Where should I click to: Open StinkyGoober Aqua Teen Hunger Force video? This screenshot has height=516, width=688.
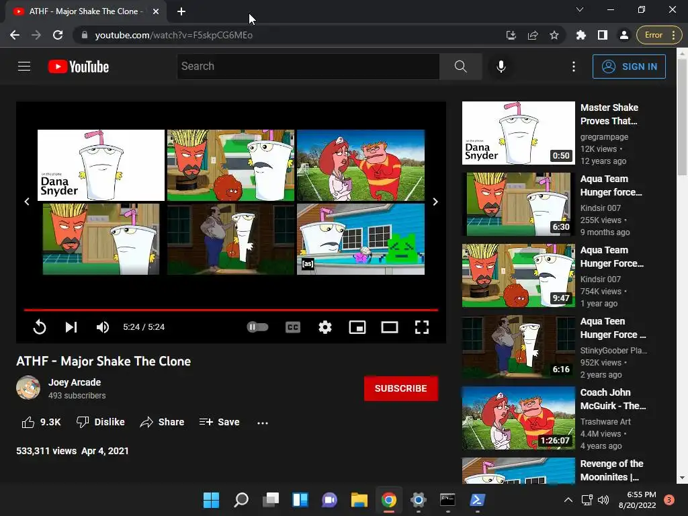click(x=519, y=347)
